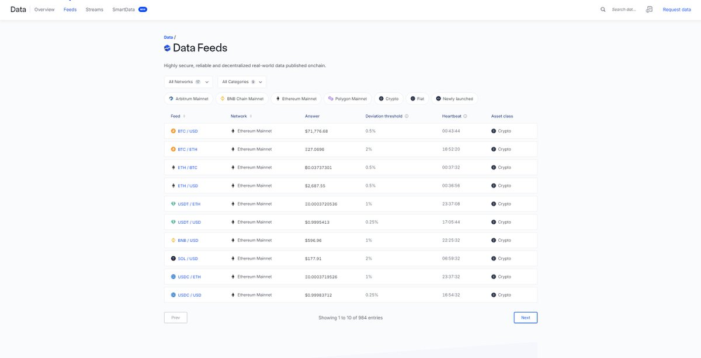
Task: Toggle the BNB Chain Mainnet filter chip
Action: tap(242, 99)
